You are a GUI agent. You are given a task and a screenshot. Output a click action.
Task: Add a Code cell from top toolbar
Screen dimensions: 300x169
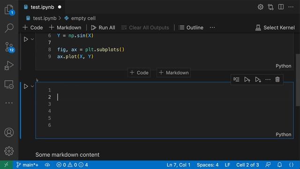pyautogui.click(x=33, y=28)
